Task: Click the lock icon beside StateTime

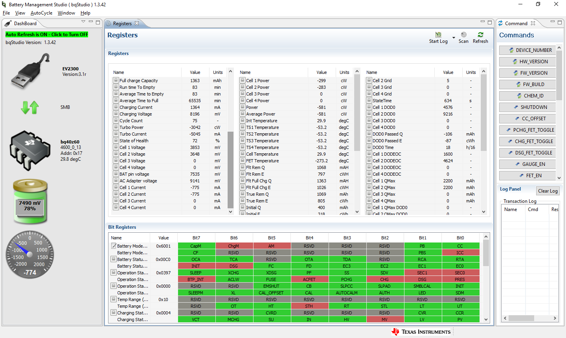Action: click(369, 100)
